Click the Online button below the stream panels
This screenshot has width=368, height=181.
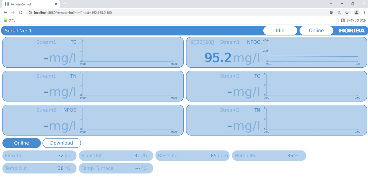coord(21,143)
